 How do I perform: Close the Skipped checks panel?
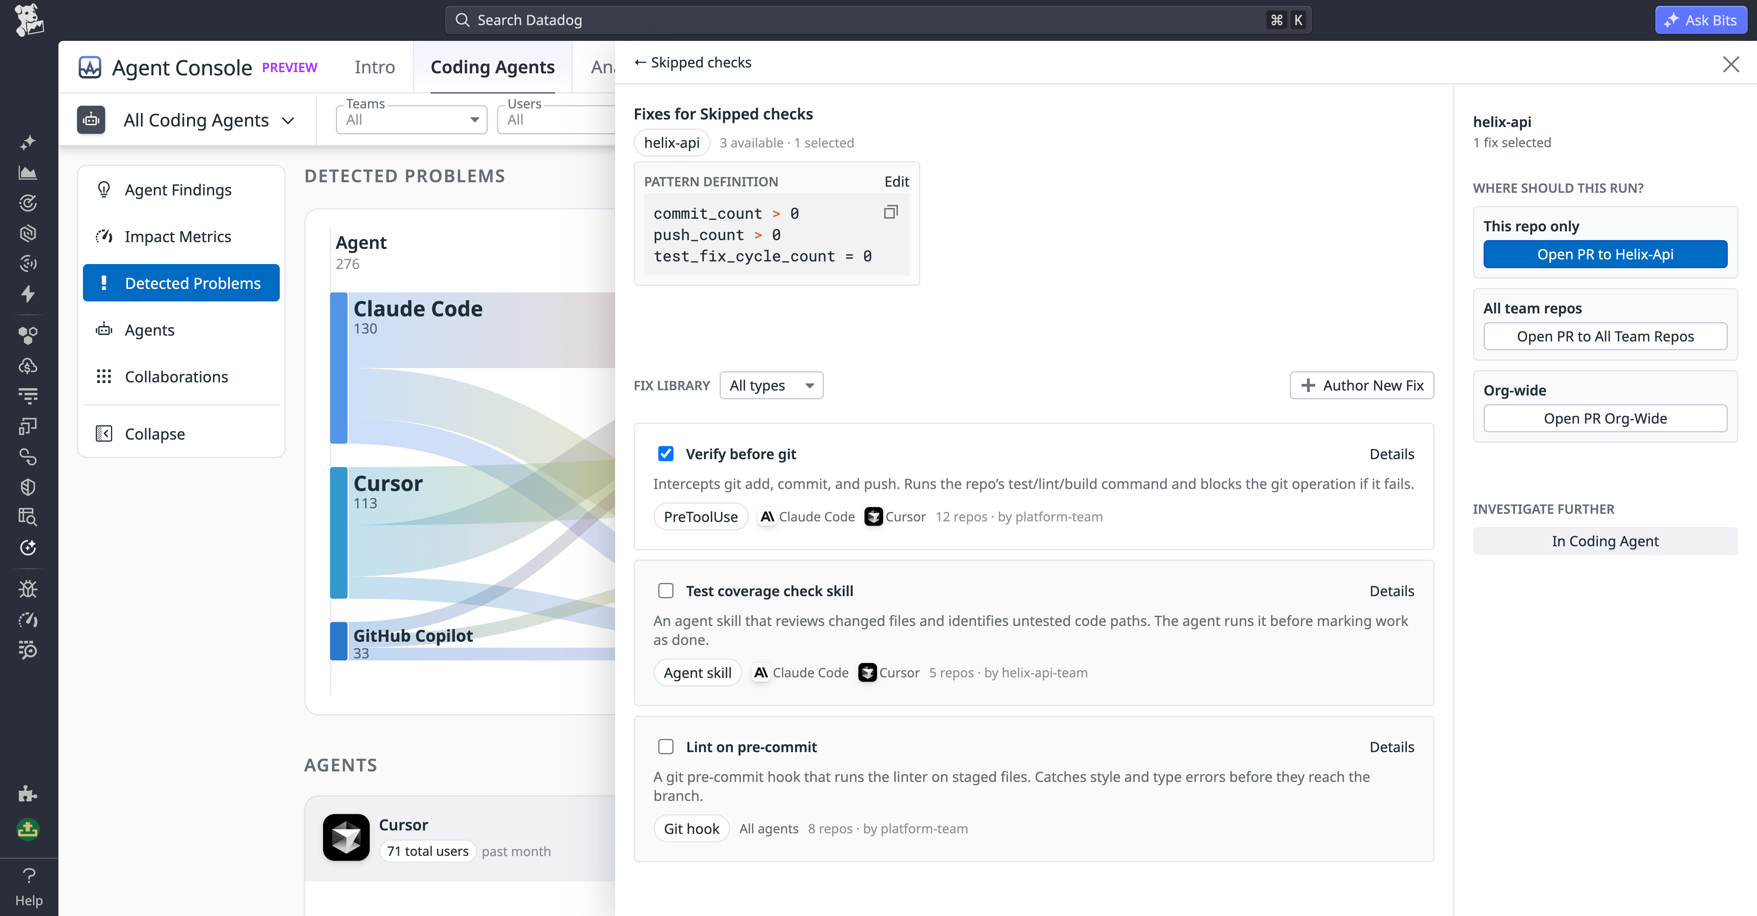coord(1730,64)
